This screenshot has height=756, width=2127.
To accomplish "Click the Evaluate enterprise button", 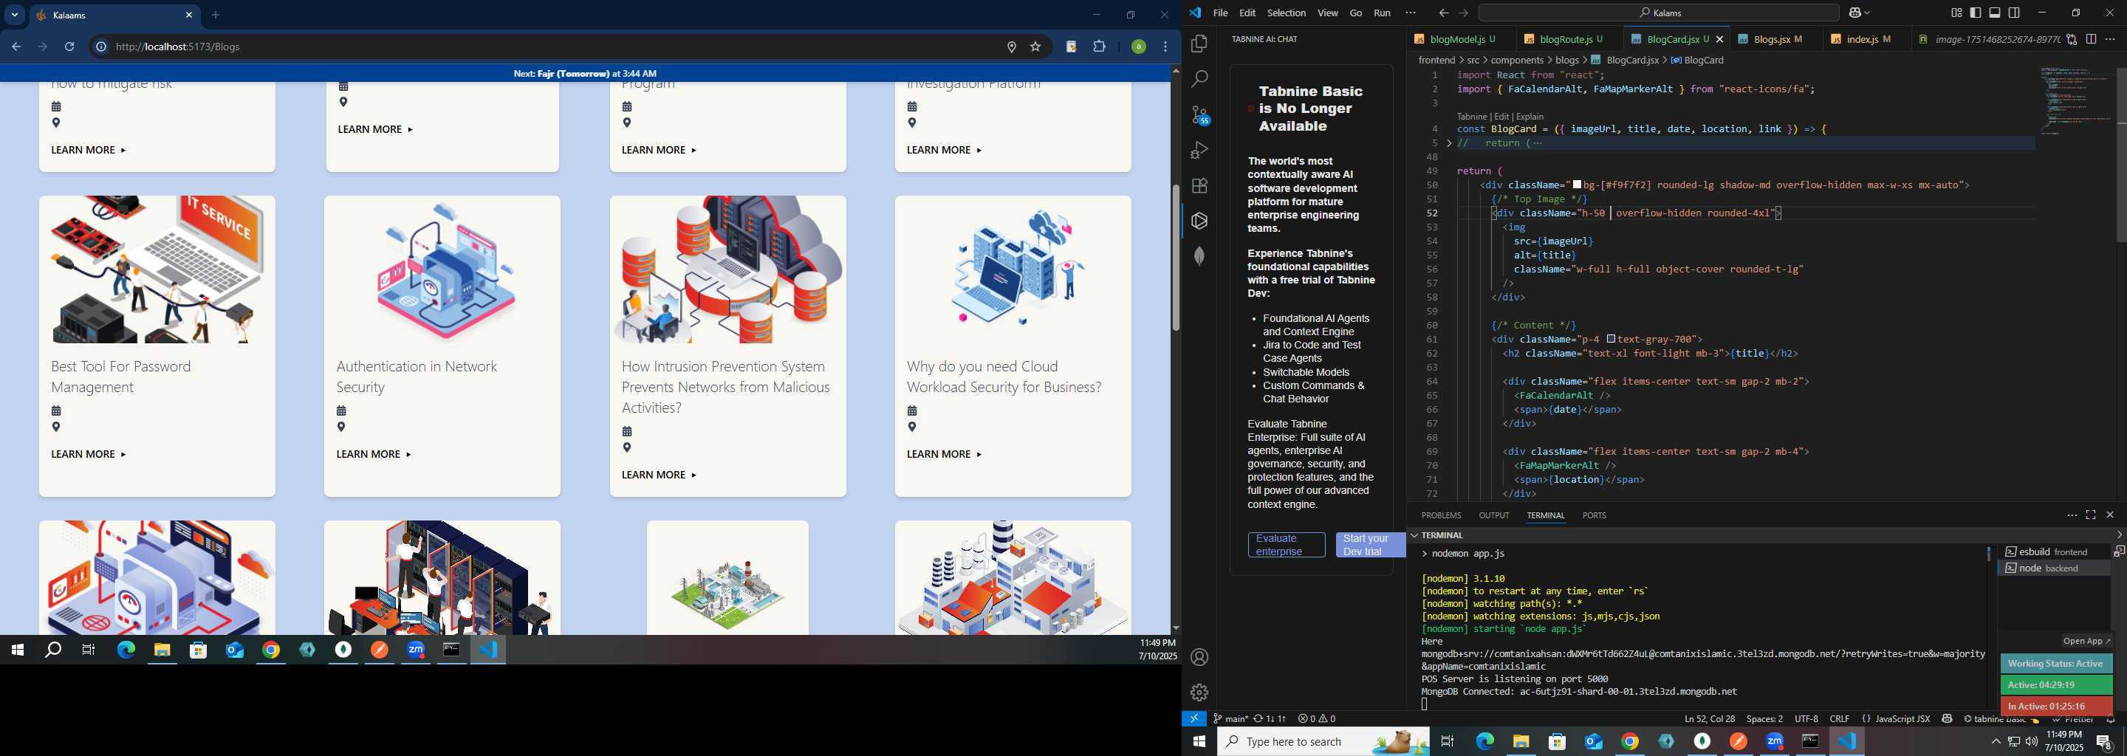I will coord(1287,545).
